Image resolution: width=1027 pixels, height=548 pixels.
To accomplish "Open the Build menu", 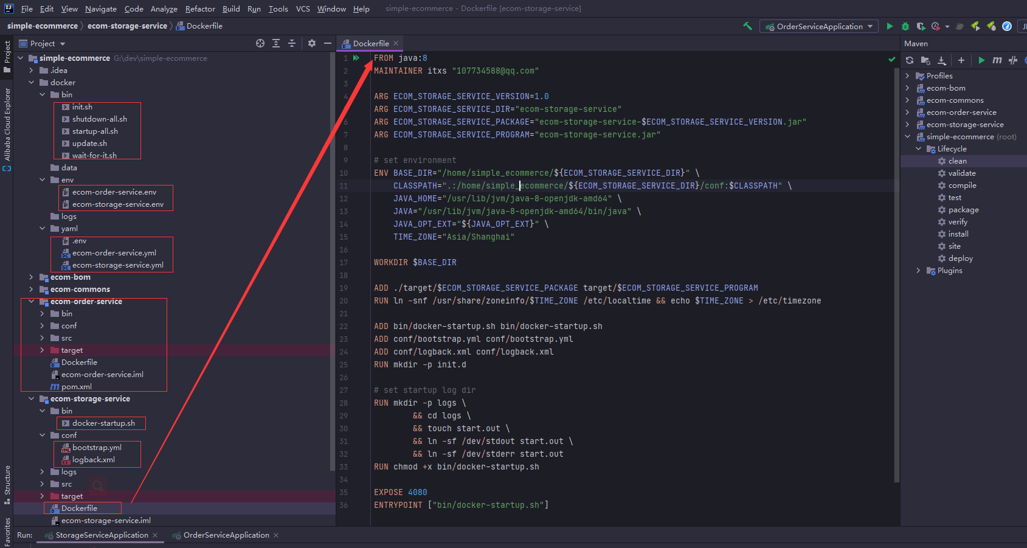I will point(231,9).
